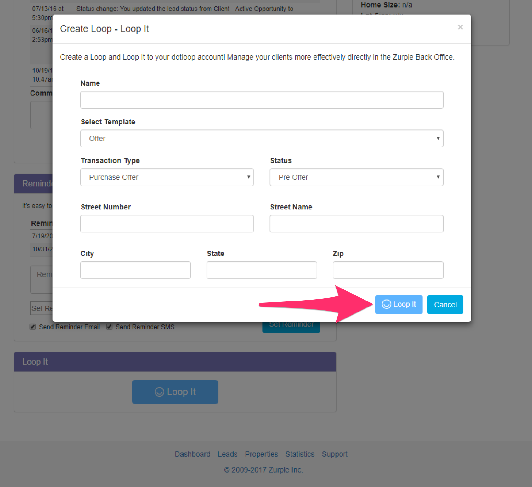Uncheck the Send Reminder SMS checkbox
The width and height of the screenshot is (532, 487).
coord(109,327)
